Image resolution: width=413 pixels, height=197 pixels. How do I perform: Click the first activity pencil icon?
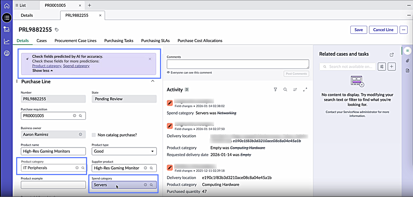170,103
